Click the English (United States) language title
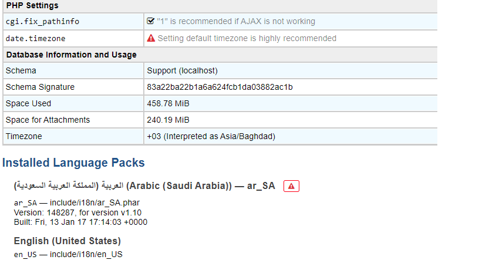The height and width of the screenshot is (270, 479). [67, 241]
